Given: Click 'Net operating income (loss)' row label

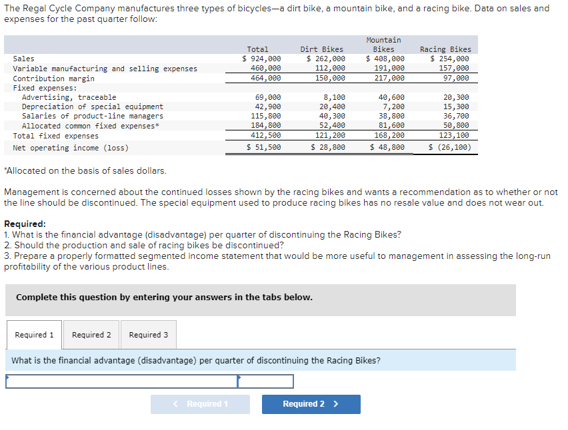Looking at the screenshot, I should [x=71, y=148].
